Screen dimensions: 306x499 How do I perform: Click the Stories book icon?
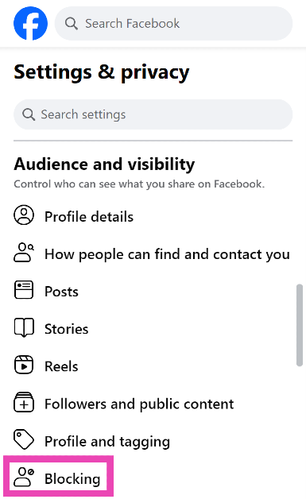(24, 327)
